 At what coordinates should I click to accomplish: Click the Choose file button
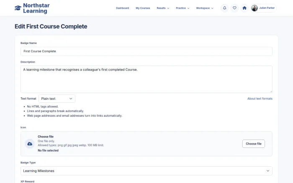click(x=254, y=144)
